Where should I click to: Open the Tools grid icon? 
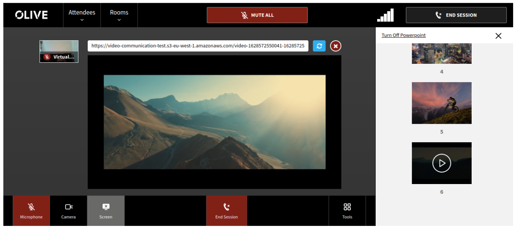[x=347, y=211]
